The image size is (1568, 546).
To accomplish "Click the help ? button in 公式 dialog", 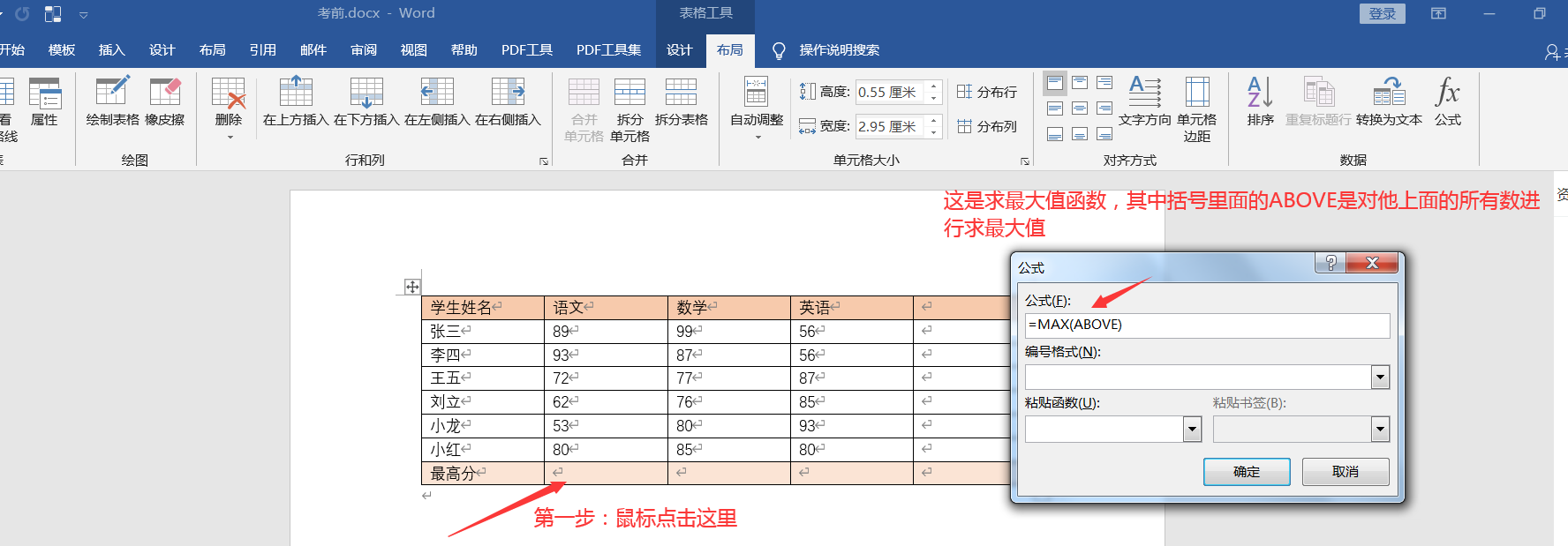I will (x=1331, y=263).
